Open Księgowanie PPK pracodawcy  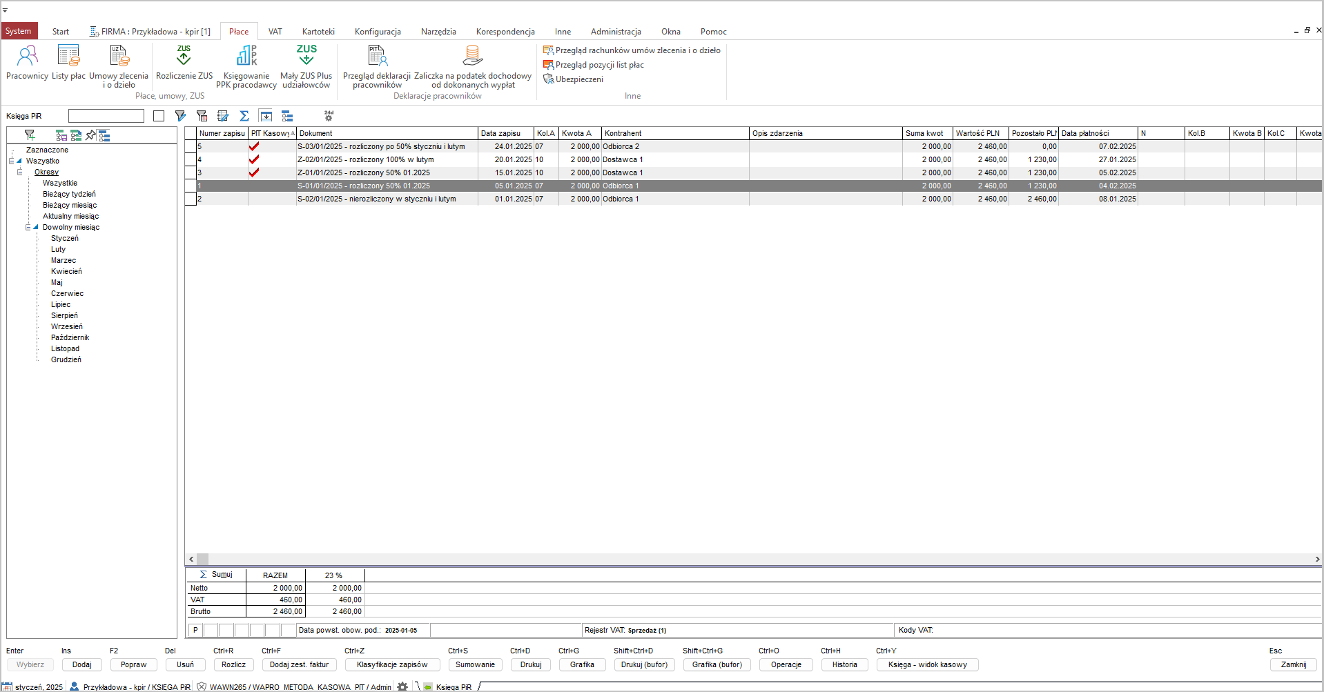pos(246,66)
